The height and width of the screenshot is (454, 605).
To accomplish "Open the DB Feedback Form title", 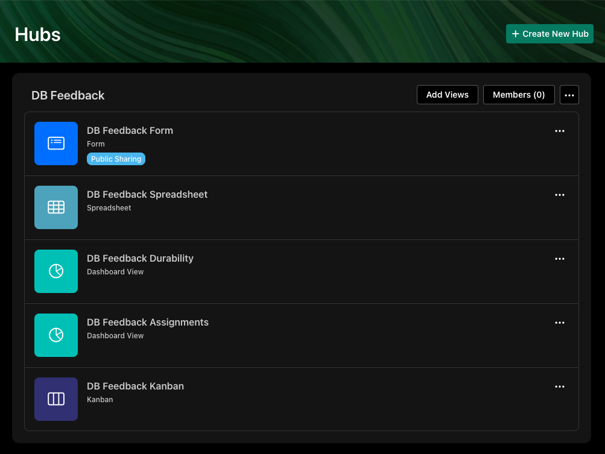I will pos(130,131).
